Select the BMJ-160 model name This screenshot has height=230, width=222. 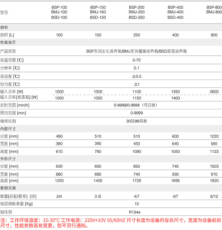[98, 12]
